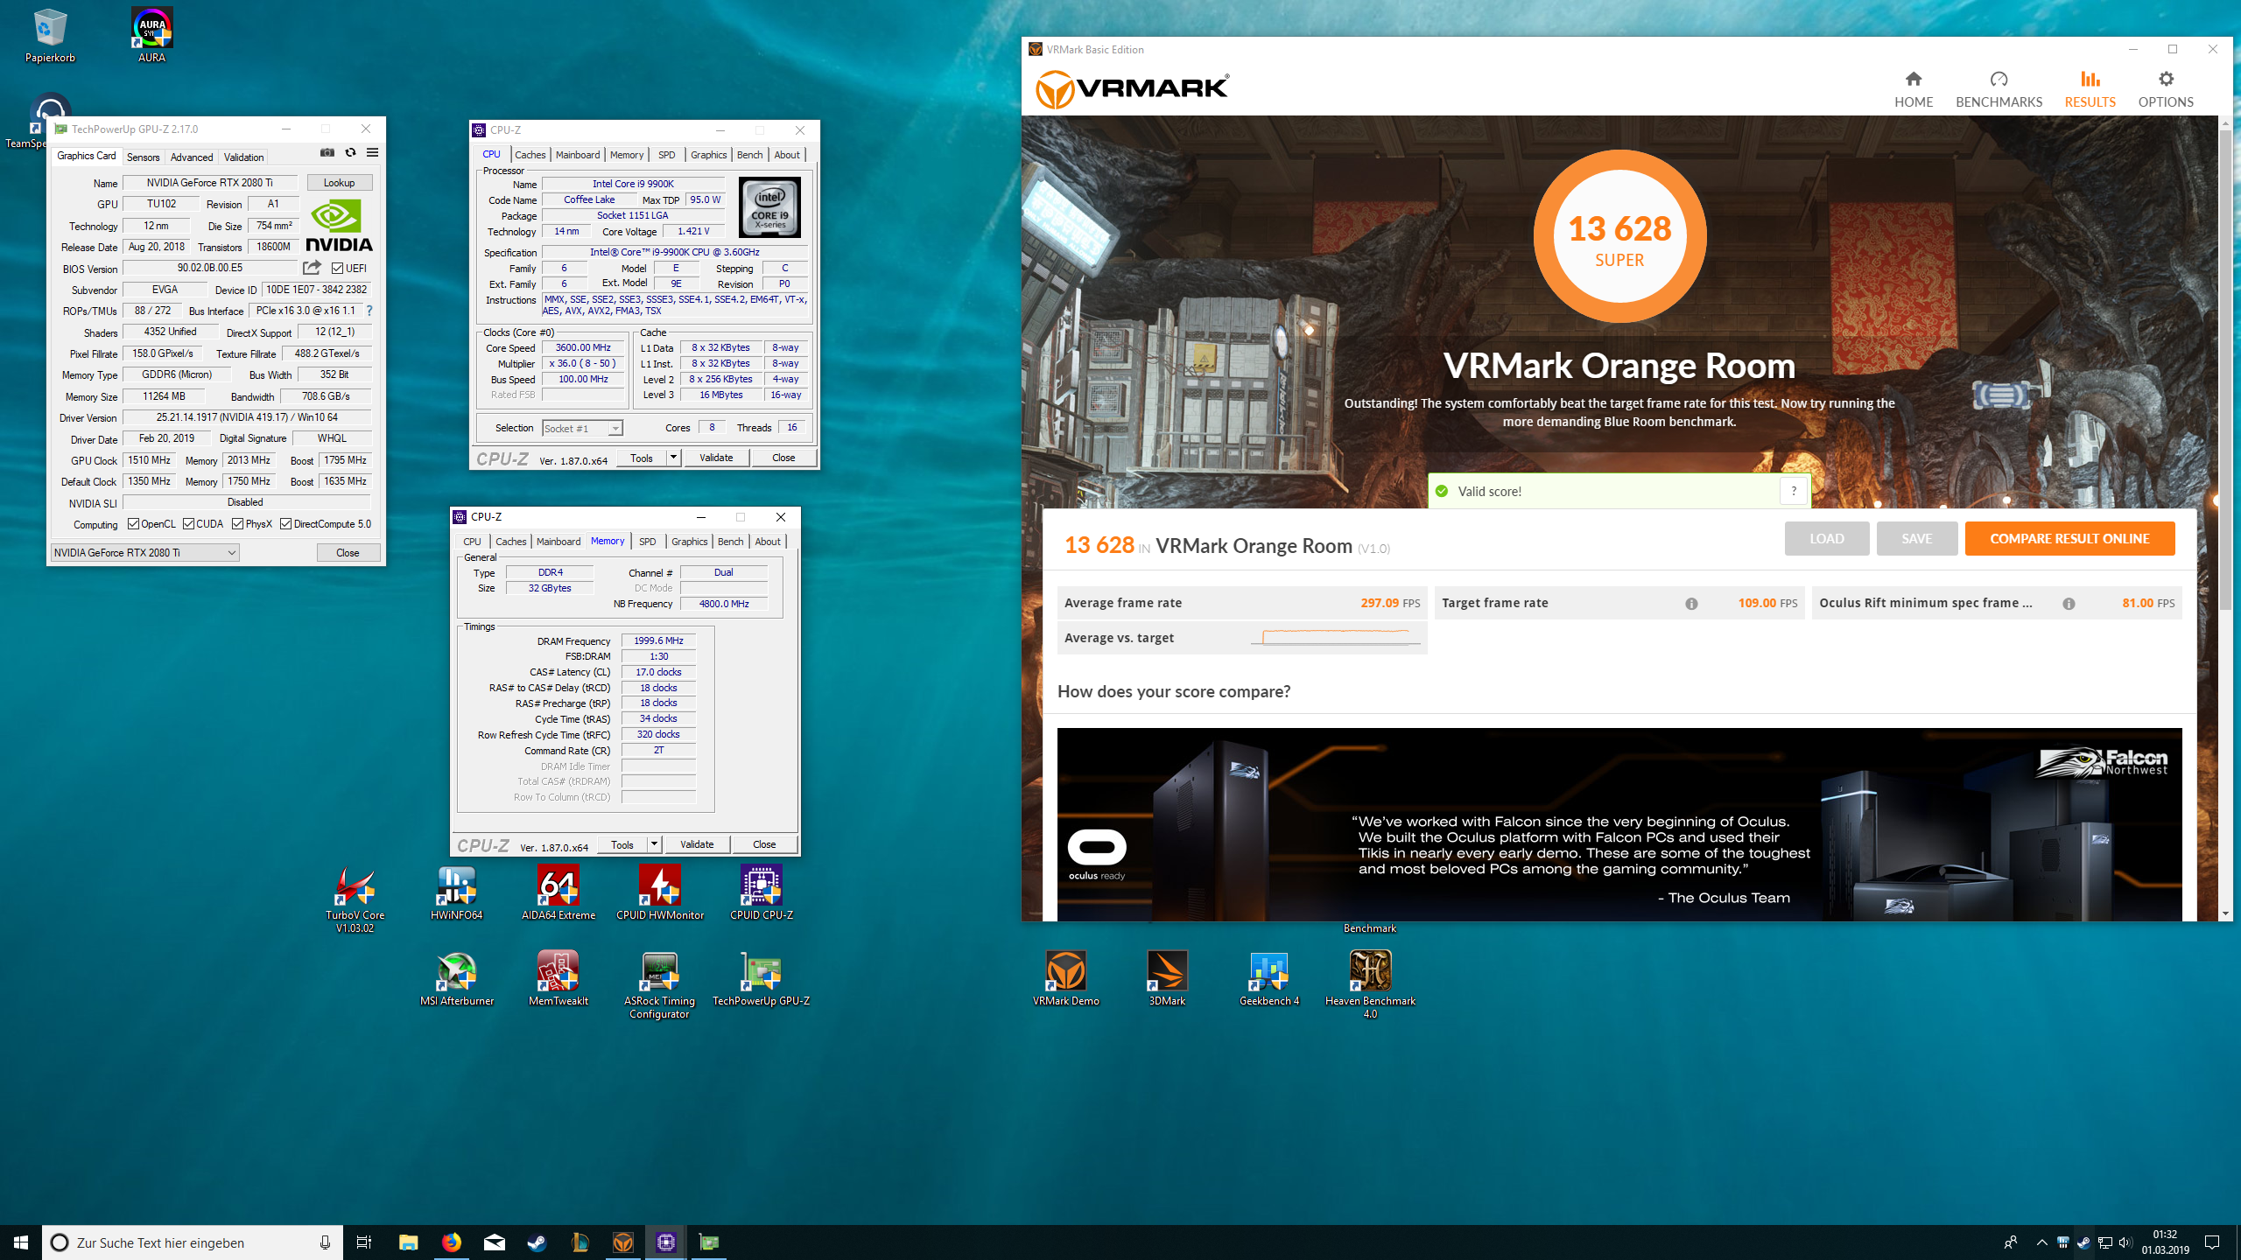Click the Bus Interface question mark

(369, 311)
